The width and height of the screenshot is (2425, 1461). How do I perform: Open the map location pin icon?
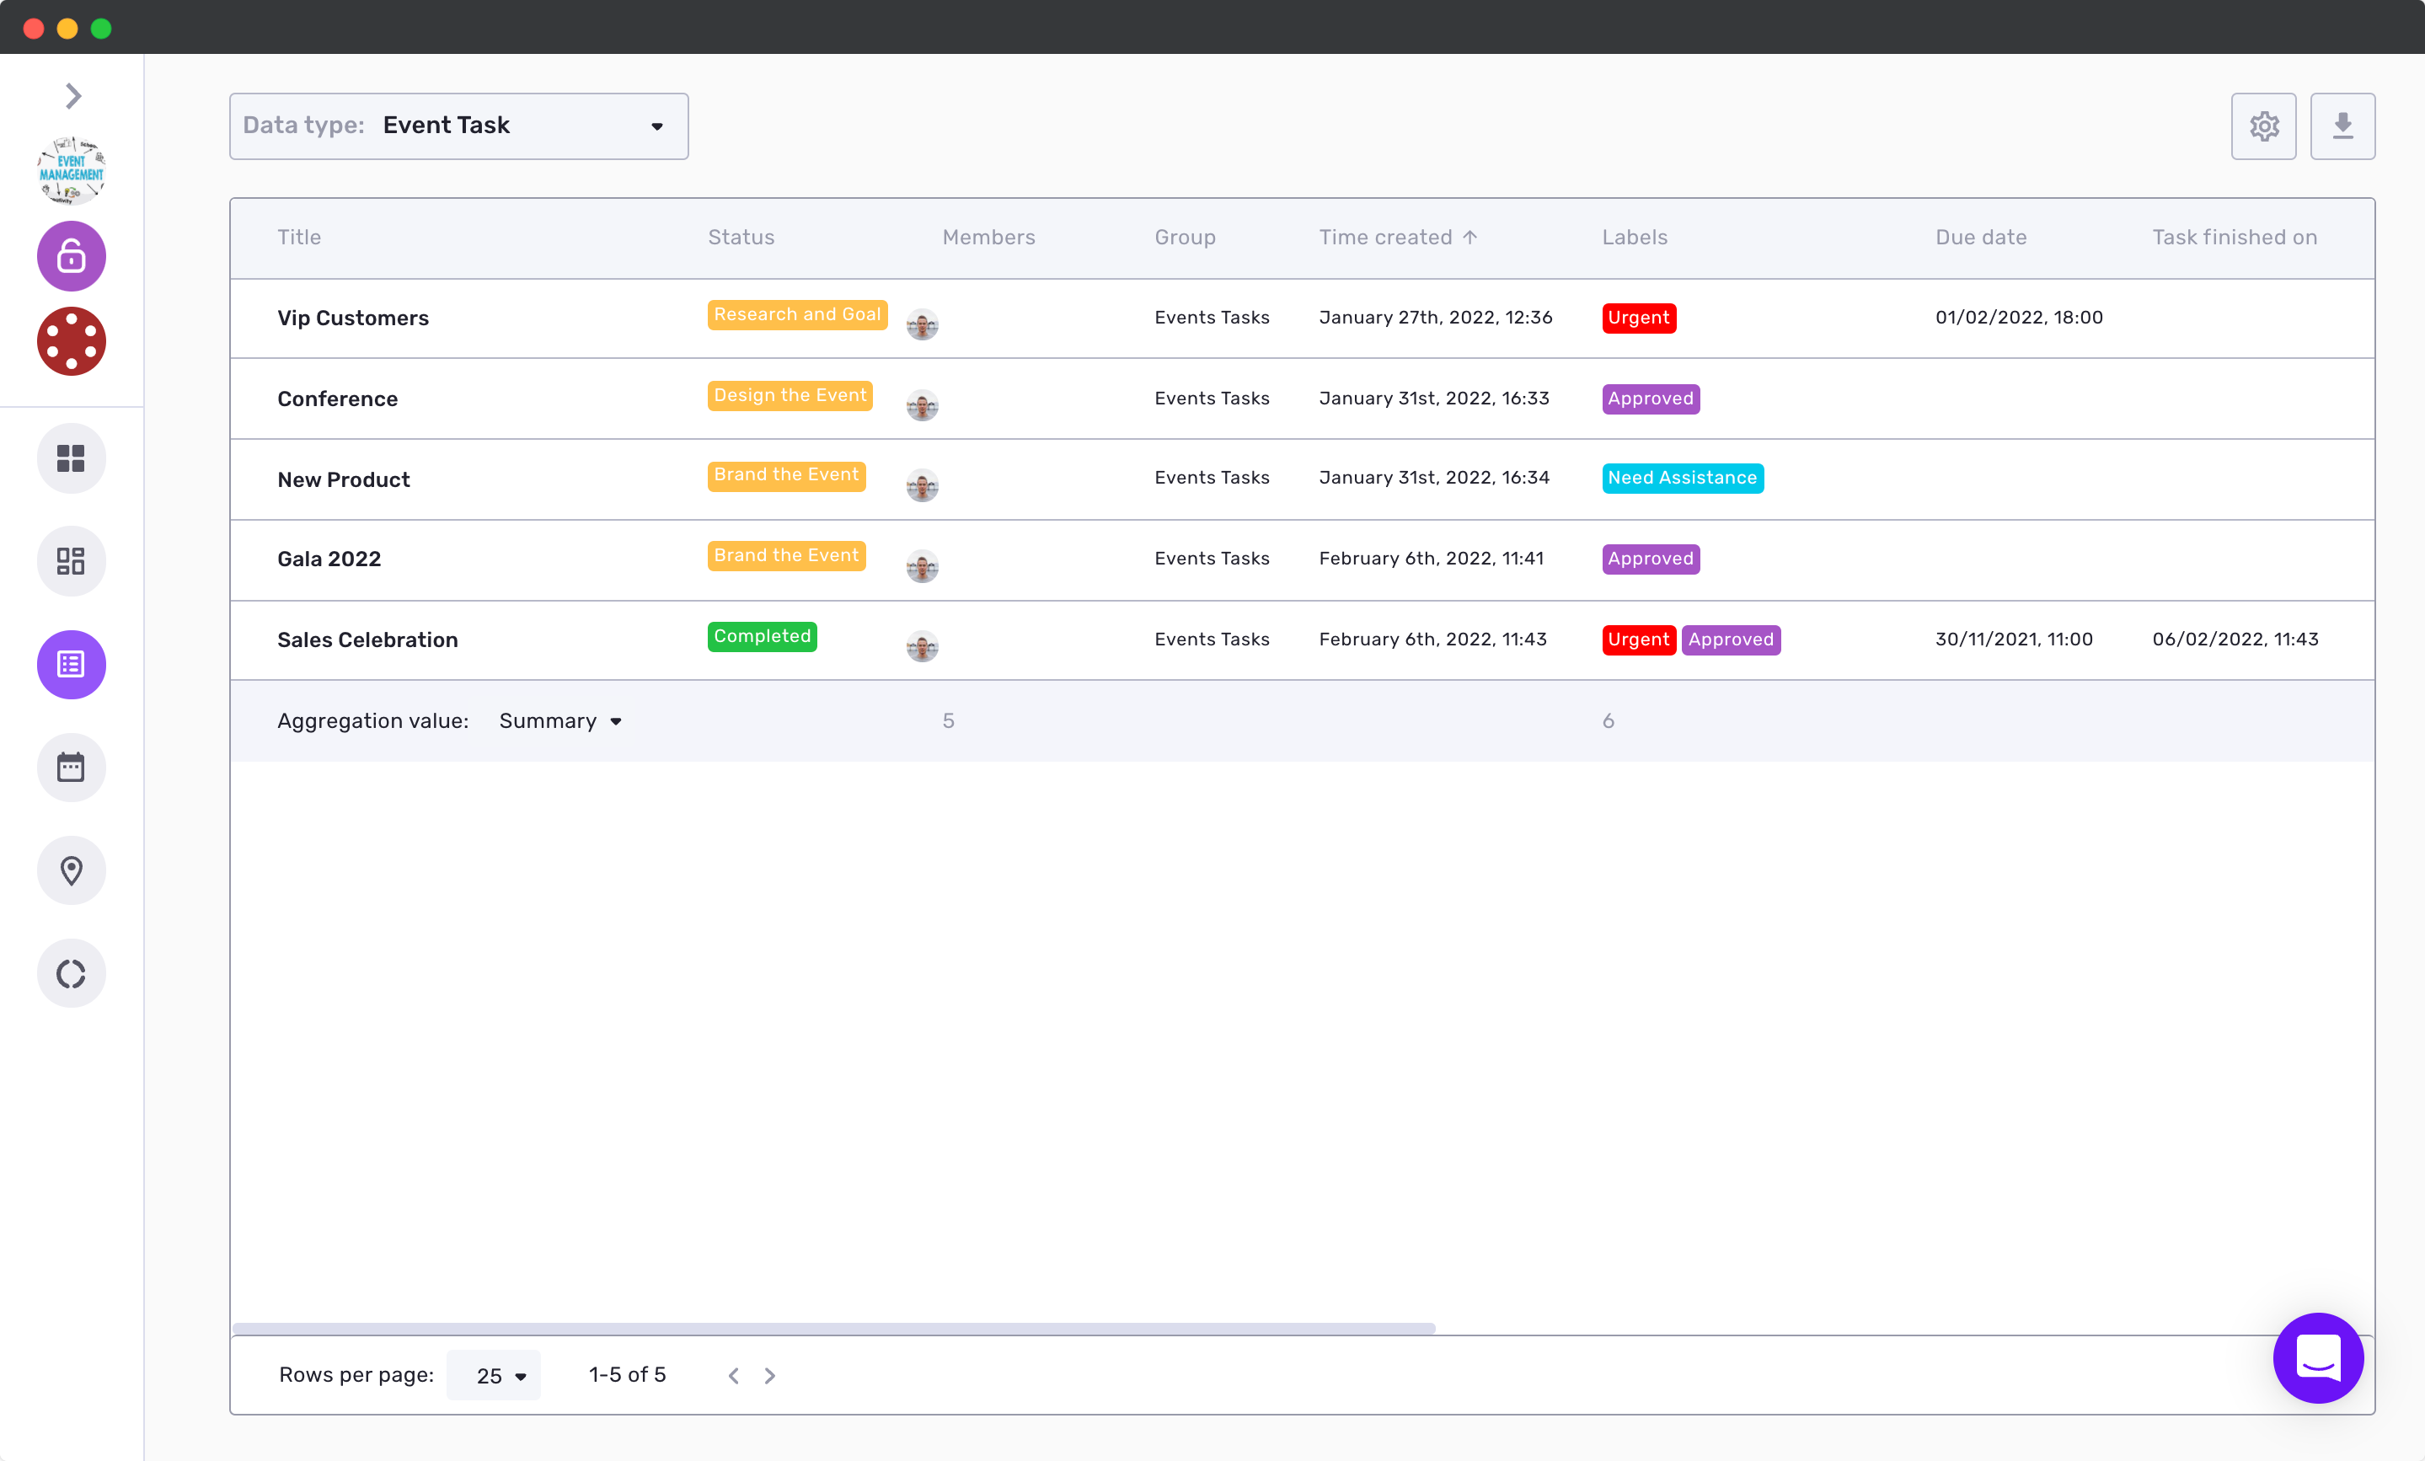[x=71, y=870]
